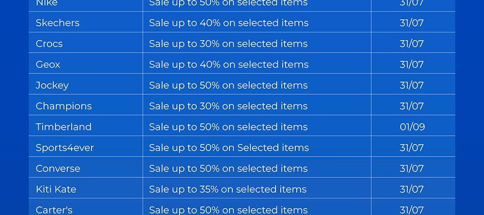Select the Carter's brand cell
The height and width of the screenshot is (215, 484).
tap(54, 210)
